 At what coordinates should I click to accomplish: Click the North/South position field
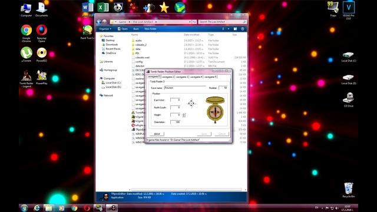click(x=175, y=107)
